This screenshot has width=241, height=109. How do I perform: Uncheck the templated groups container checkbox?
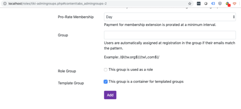point(106,82)
